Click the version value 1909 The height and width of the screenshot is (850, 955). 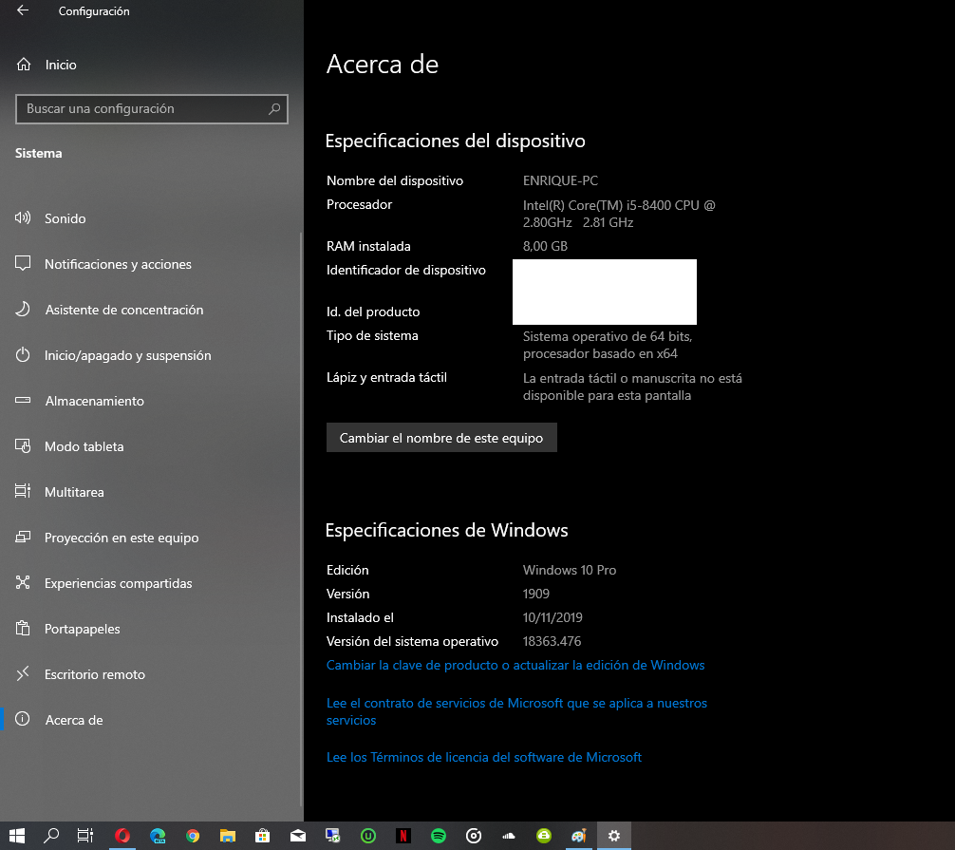click(x=536, y=595)
